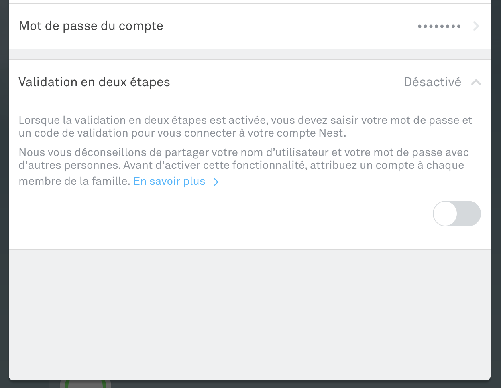Click the grey track of the validation switch
This screenshot has width=501, height=388.
click(469, 214)
